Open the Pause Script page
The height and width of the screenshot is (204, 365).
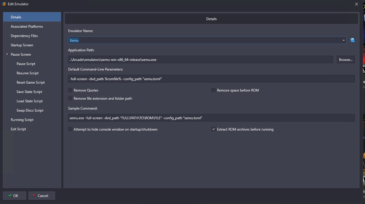click(x=32, y=64)
